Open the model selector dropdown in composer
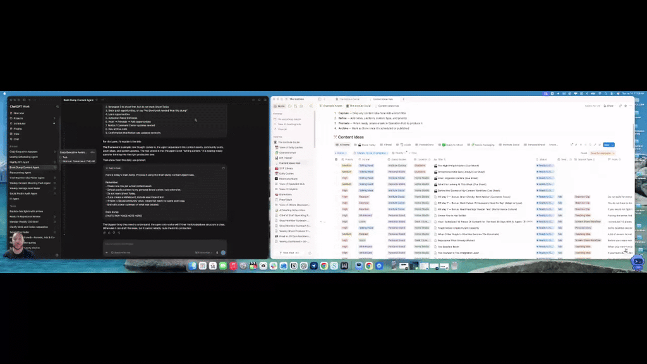This screenshot has height=364, width=647. (204, 253)
